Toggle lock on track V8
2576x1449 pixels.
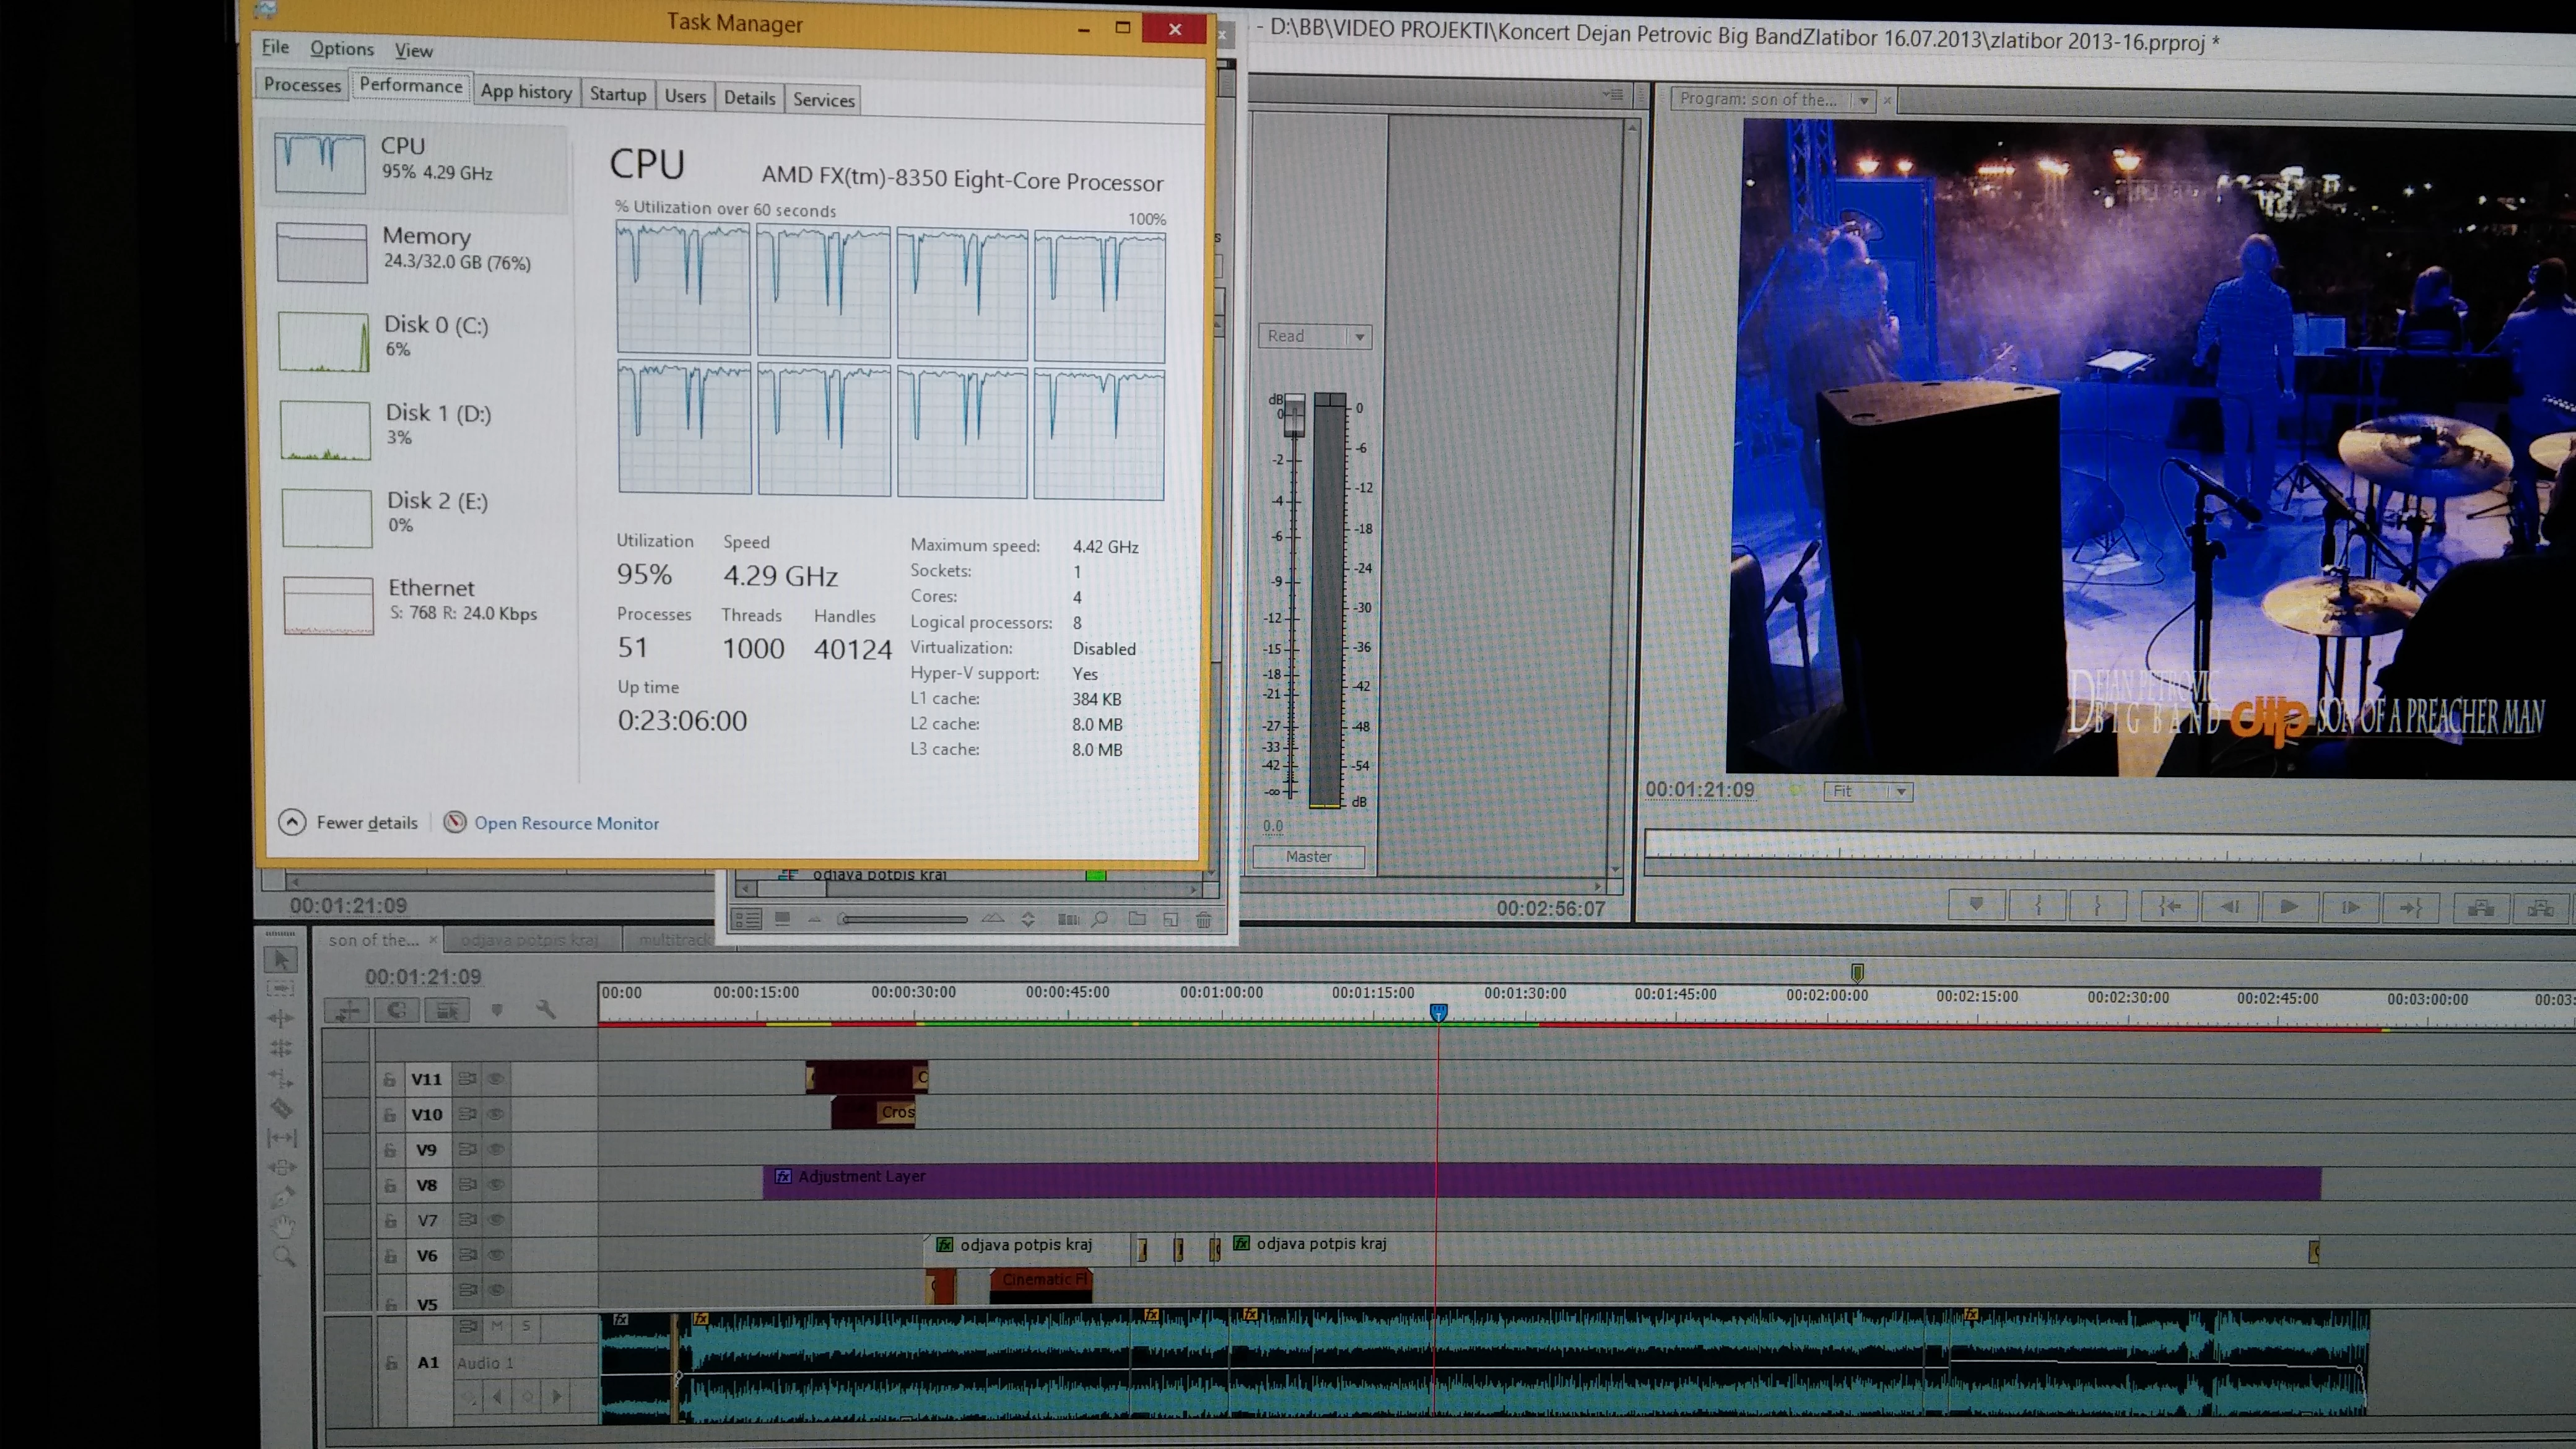tap(389, 1186)
